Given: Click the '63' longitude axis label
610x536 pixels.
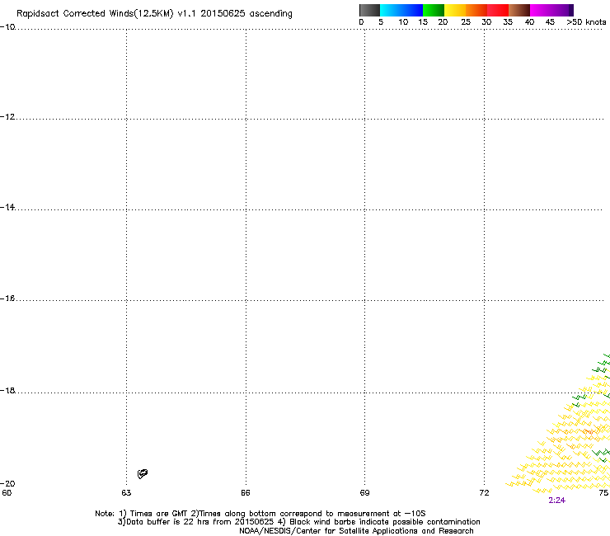Looking at the screenshot, I should [x=126, y=493].
